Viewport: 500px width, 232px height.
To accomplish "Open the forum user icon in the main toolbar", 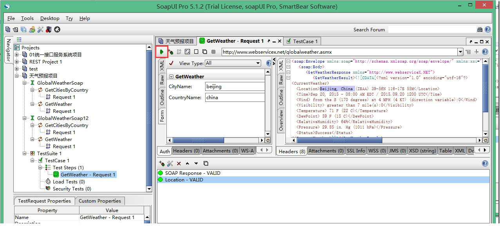I will [32, 29].
